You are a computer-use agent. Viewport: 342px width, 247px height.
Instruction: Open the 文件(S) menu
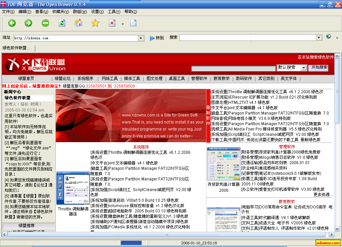(x=8, y=12)
